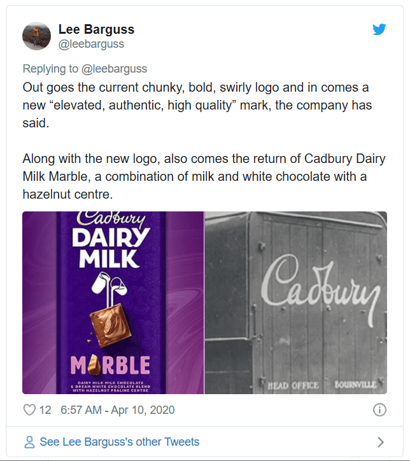
Task: Click the paragraph starting "Along with the new logo"
Action: pyautogui.click(x=204, y=176)
